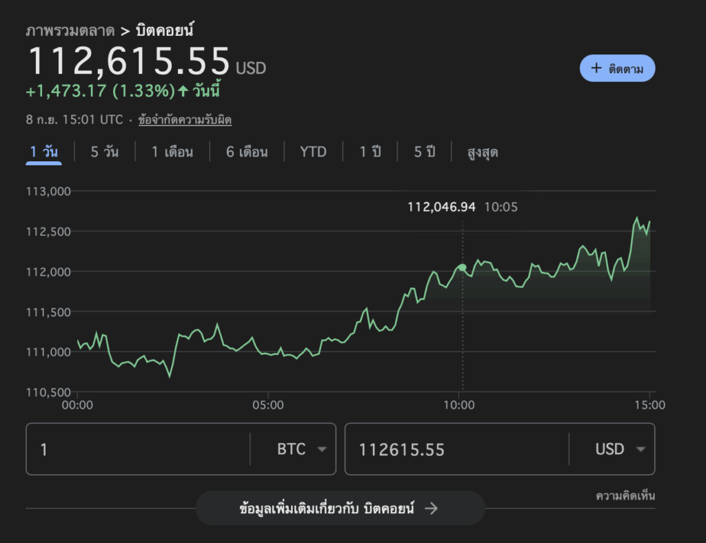Click the chart data point at 10:05
The height and width of the screenshot is (543, 706).
tap(462, 267)
